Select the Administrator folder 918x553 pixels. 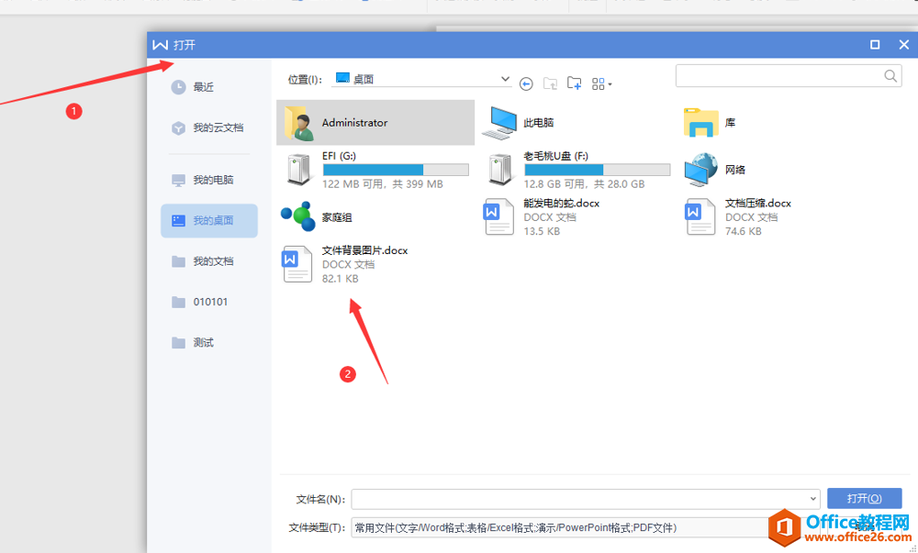point(375,123)
